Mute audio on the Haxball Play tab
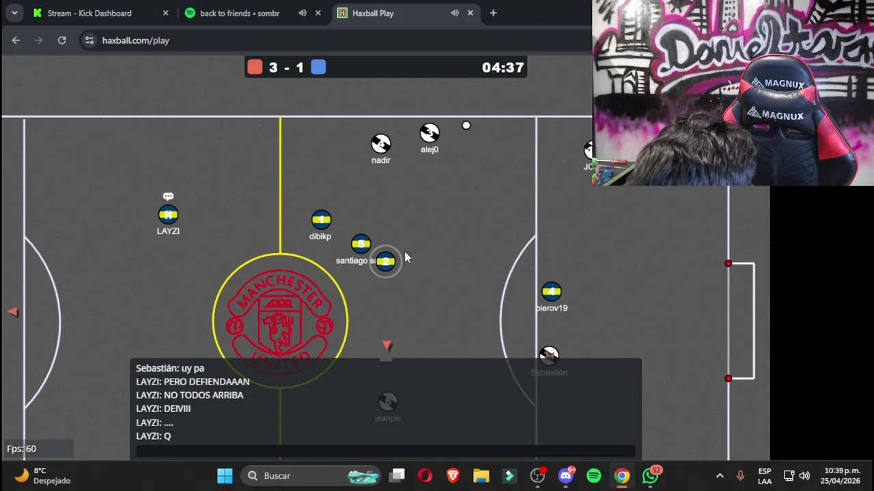Image resolution: width=874 pixels, height=491 pixels. click(x=455, y=13)
